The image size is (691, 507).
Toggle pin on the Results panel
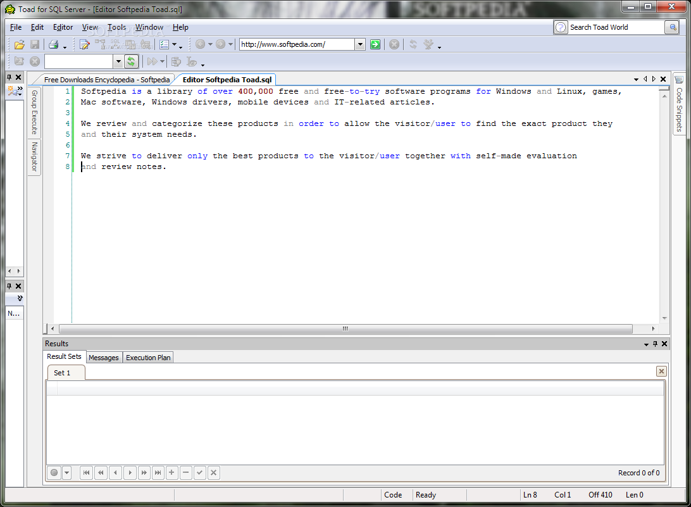click(656, 344)
